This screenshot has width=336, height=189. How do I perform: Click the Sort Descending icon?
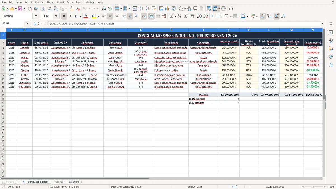coord(147,9)
